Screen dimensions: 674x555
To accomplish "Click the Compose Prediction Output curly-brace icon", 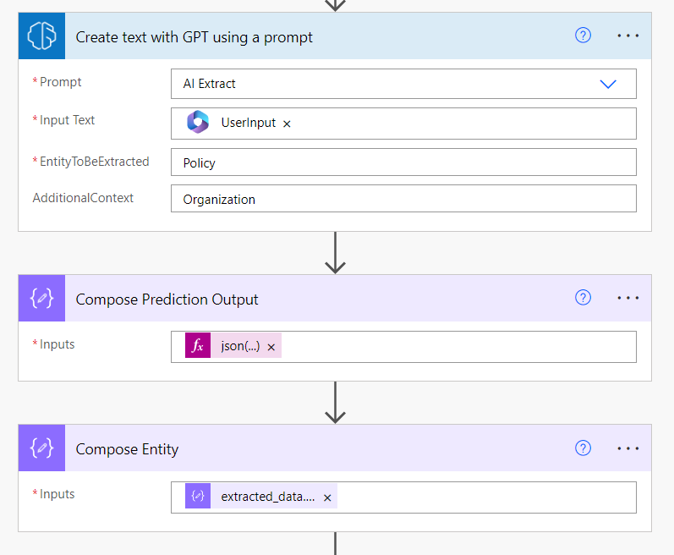I will [x=41, y=299].
